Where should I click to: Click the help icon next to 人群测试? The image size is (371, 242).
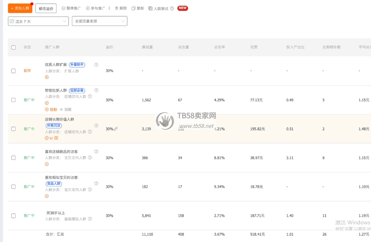(x=172, y=9)
